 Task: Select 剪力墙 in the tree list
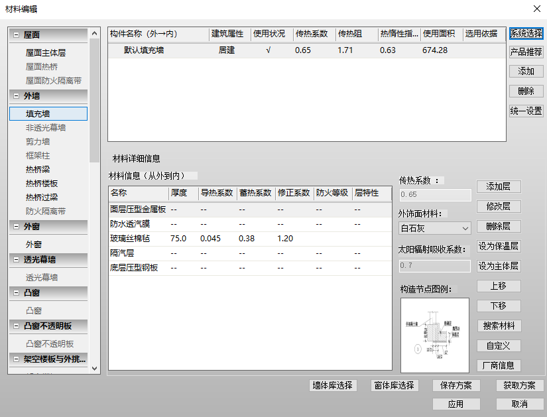tap(38, 142)
